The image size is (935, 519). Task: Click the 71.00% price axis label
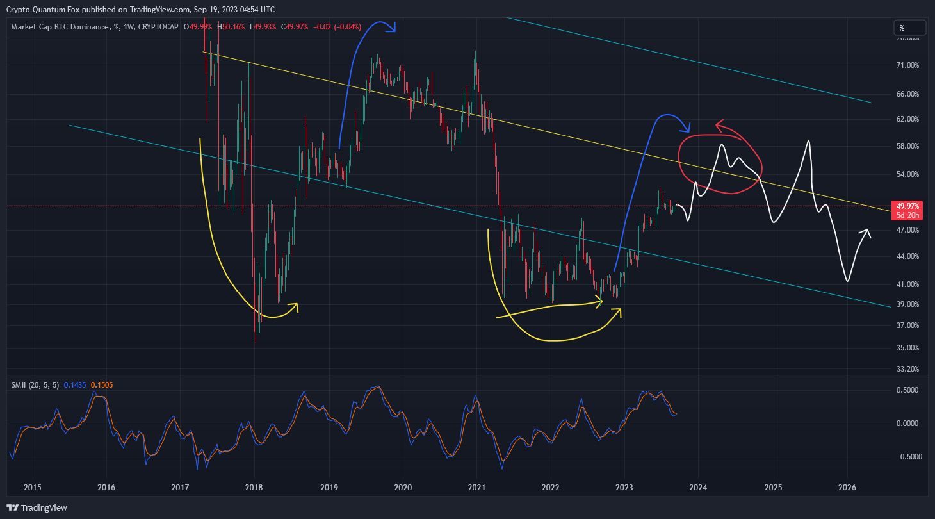908,65
